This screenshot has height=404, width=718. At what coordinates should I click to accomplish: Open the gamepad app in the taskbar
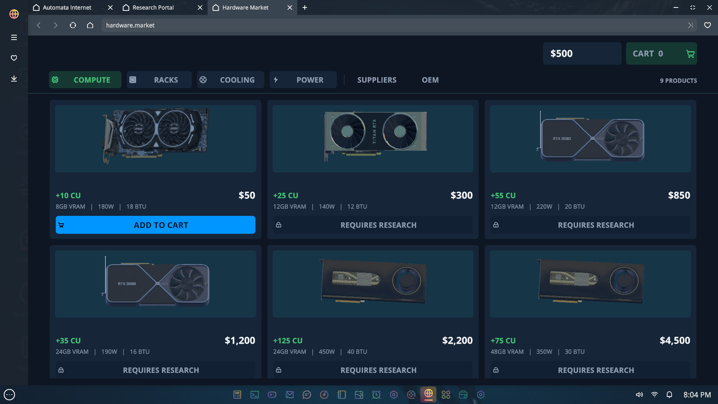point(272,395)
